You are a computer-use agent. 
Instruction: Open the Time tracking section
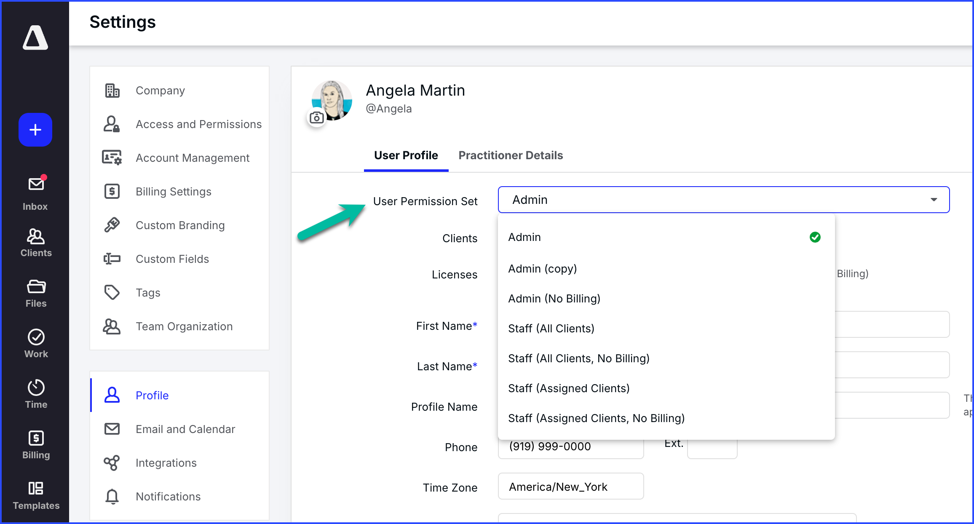pos(36,394)
